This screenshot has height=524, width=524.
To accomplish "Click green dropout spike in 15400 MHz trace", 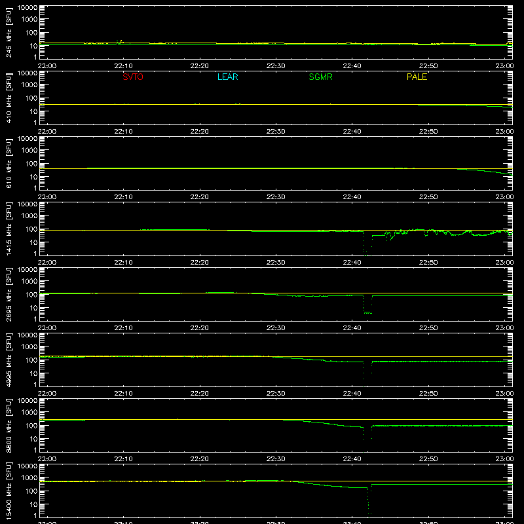I will click(x=369, y=501).
